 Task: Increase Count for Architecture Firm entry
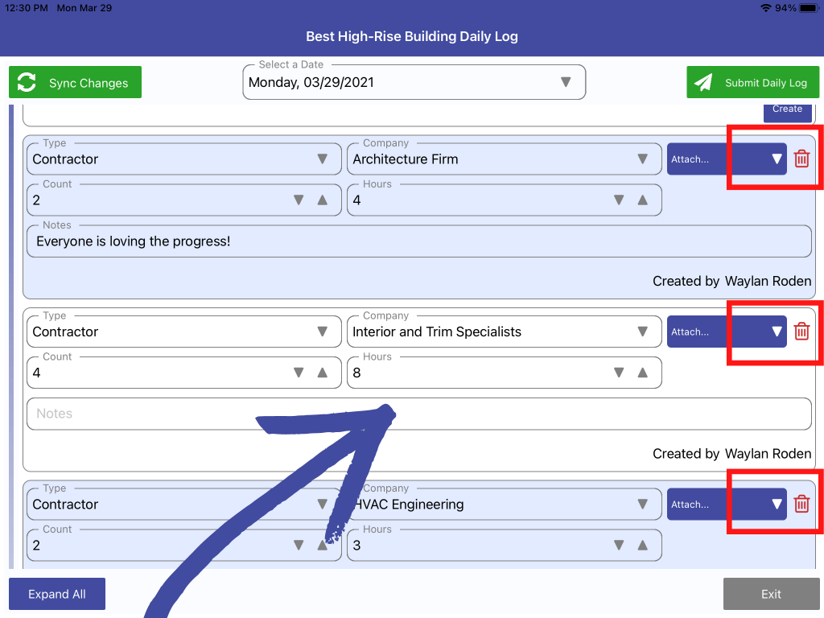[323, 200]
